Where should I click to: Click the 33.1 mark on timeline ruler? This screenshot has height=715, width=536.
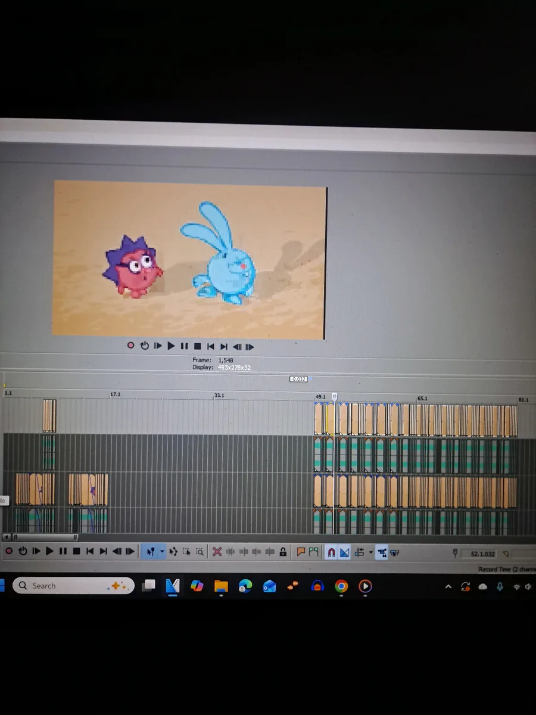[220, 396]
